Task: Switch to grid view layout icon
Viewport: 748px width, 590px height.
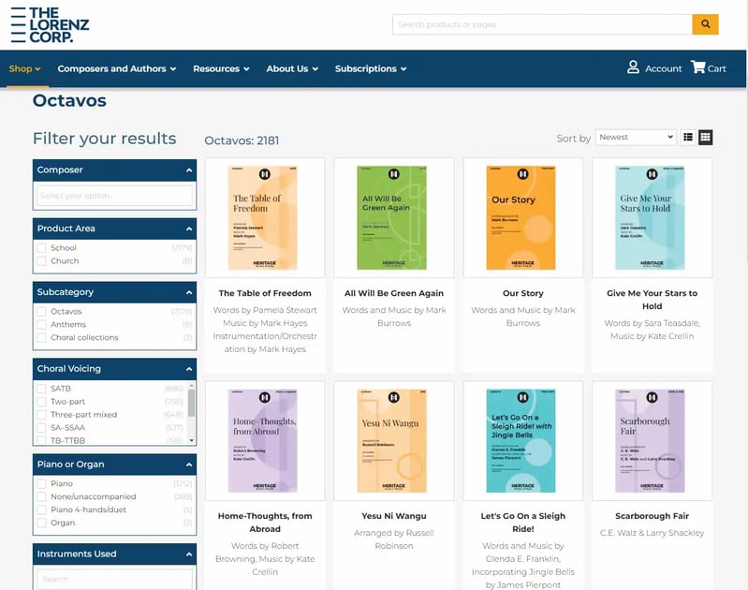Action: click(706, 138)
